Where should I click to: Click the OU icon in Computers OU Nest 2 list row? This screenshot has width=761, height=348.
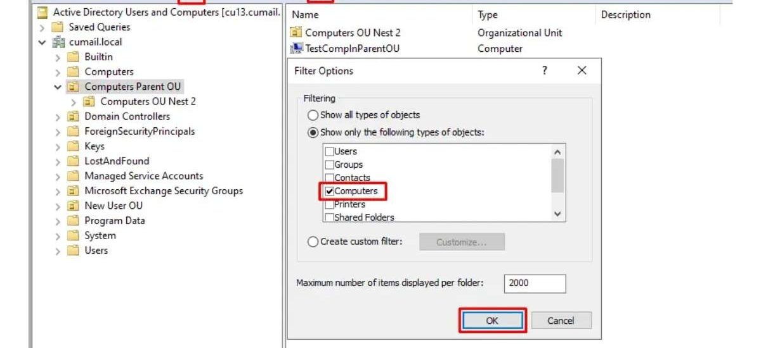(x=296, y=33)
